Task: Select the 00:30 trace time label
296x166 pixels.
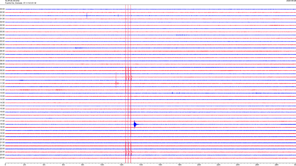Action: (2, 12)
